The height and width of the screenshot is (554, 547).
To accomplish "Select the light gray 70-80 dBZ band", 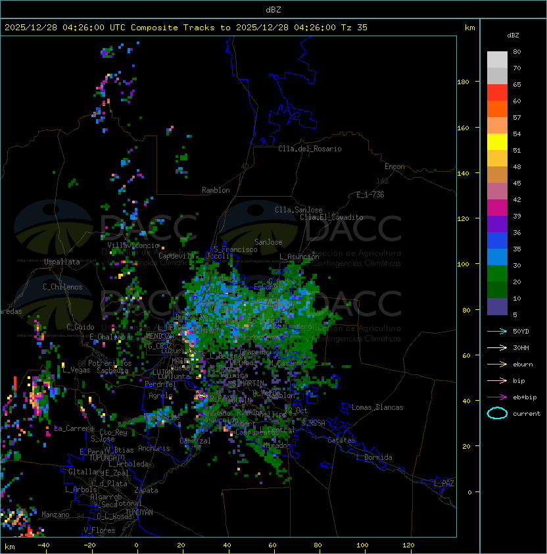I will click(x=497, y=60).
